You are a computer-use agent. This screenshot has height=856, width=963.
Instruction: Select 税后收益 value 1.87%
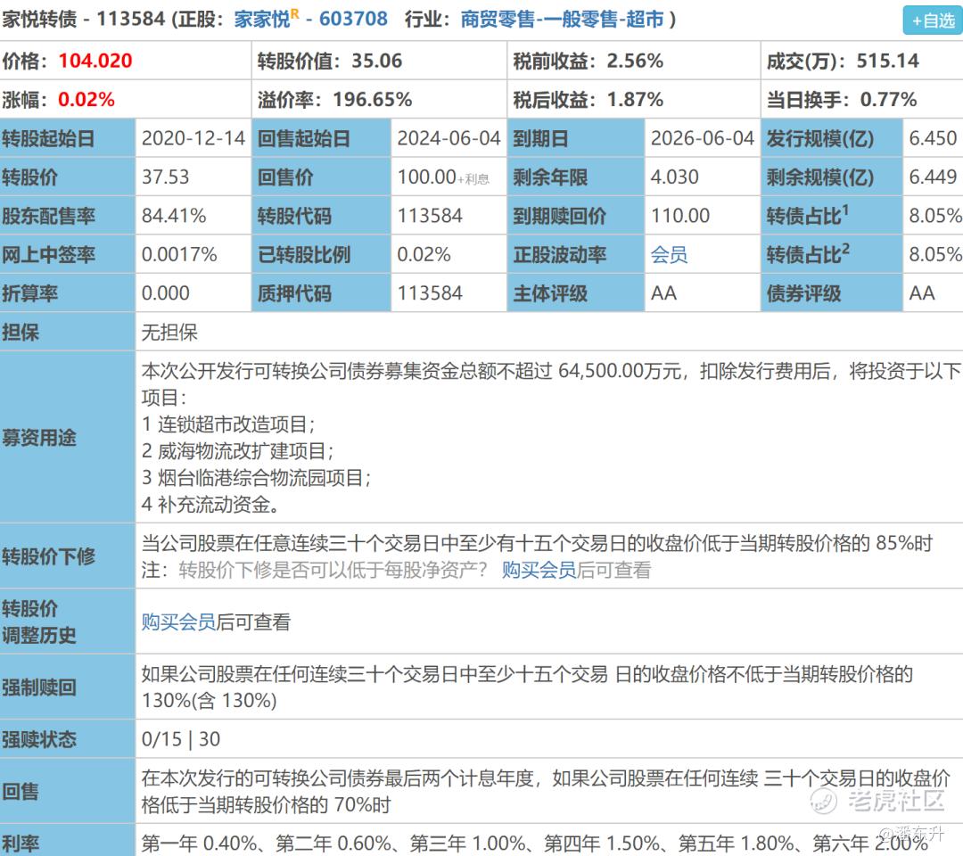635,100
